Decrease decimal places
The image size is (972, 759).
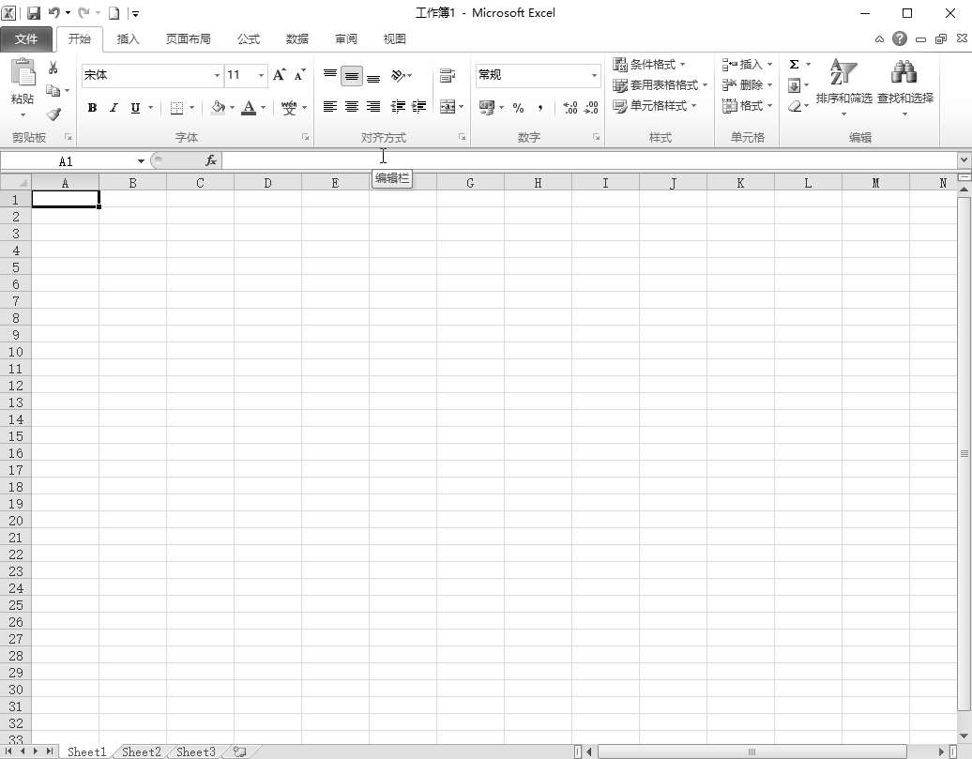point(591,108)
